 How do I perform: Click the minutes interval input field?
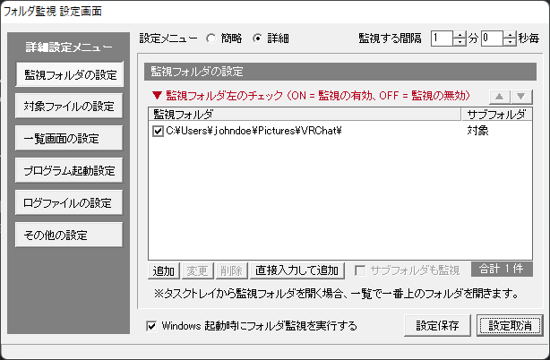(442, 39)
